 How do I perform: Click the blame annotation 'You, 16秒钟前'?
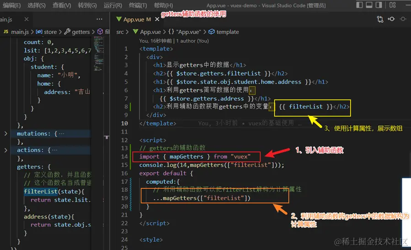(156, 41)
